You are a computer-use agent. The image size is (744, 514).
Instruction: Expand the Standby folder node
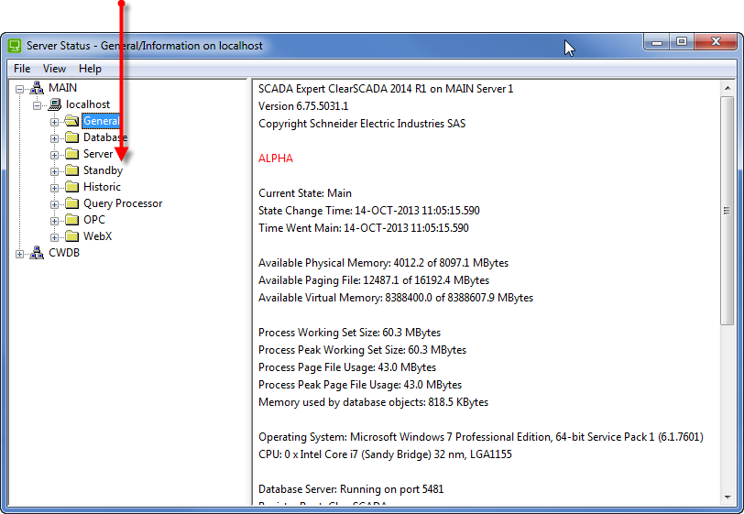click(x=55, y=170)
